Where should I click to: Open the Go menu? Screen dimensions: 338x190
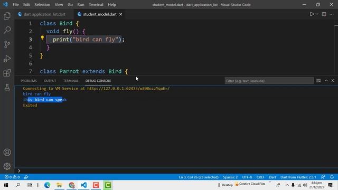click(x=70, y=5)
